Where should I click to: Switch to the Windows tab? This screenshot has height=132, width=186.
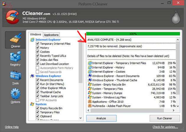[36, 34]
